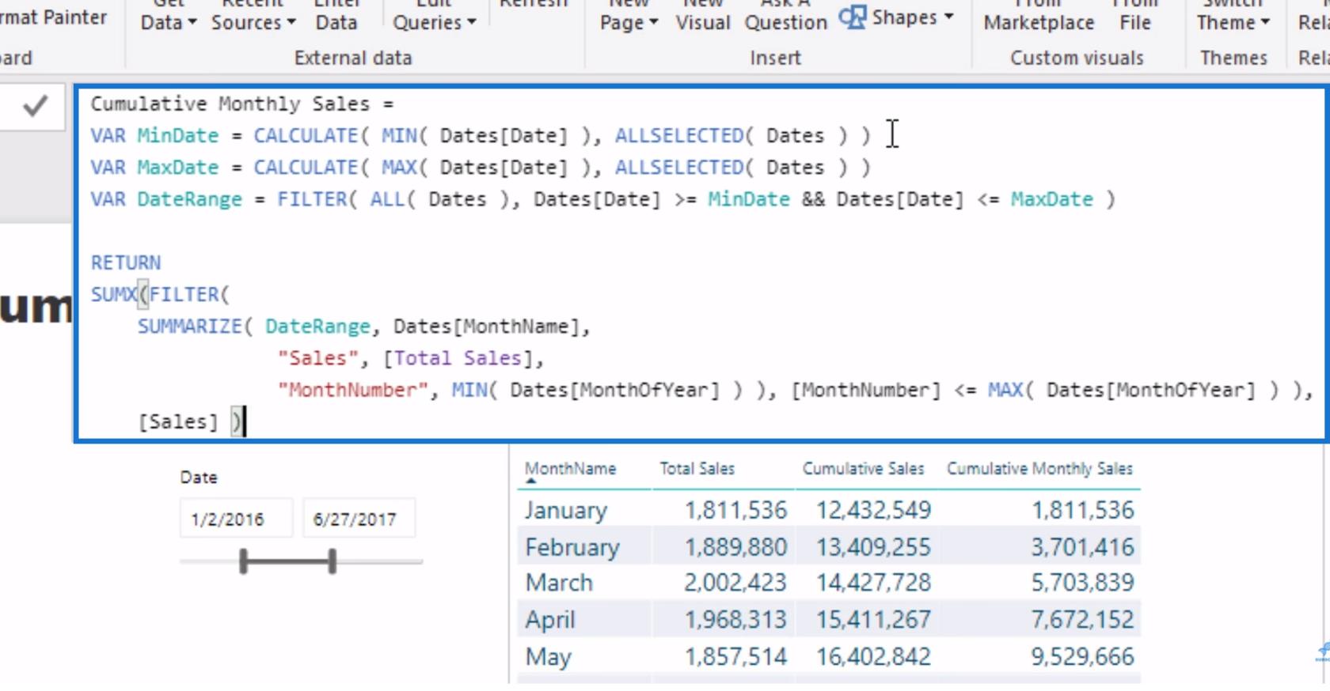
Task: Click the 13,409,255 Cumulative Sales cell
Action: (873, 547)
